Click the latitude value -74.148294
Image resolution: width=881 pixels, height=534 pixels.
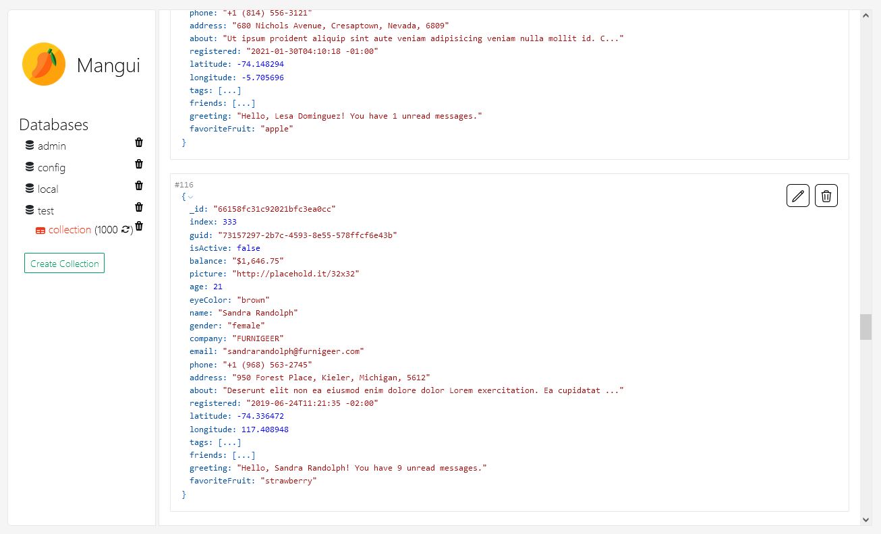(260, 64)
